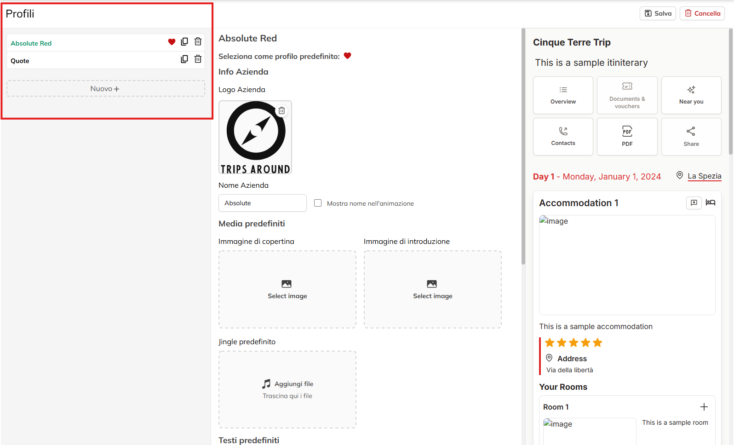Screen dimensions: 734x445
Task: Remove the company logo with trash icon
Action: point(281,111)
